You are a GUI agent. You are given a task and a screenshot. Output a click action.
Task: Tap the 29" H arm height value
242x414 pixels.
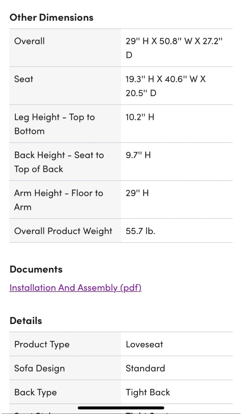tap(137, 193)
